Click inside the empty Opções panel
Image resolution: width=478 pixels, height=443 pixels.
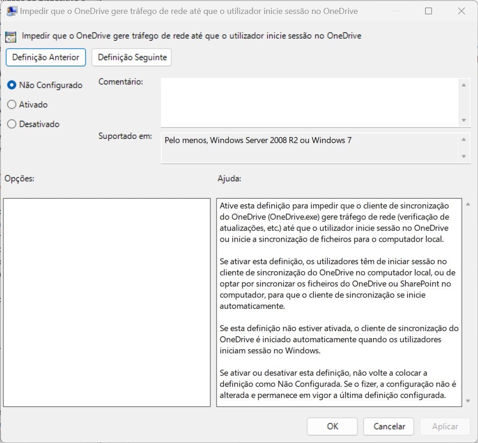[x=106, y=302]
